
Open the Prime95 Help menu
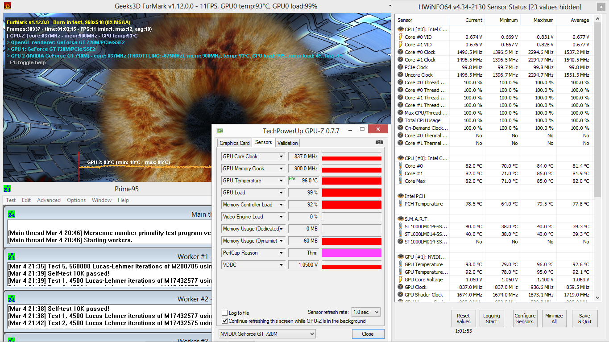(x=123, y=200)
